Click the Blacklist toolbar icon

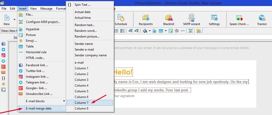168,20
